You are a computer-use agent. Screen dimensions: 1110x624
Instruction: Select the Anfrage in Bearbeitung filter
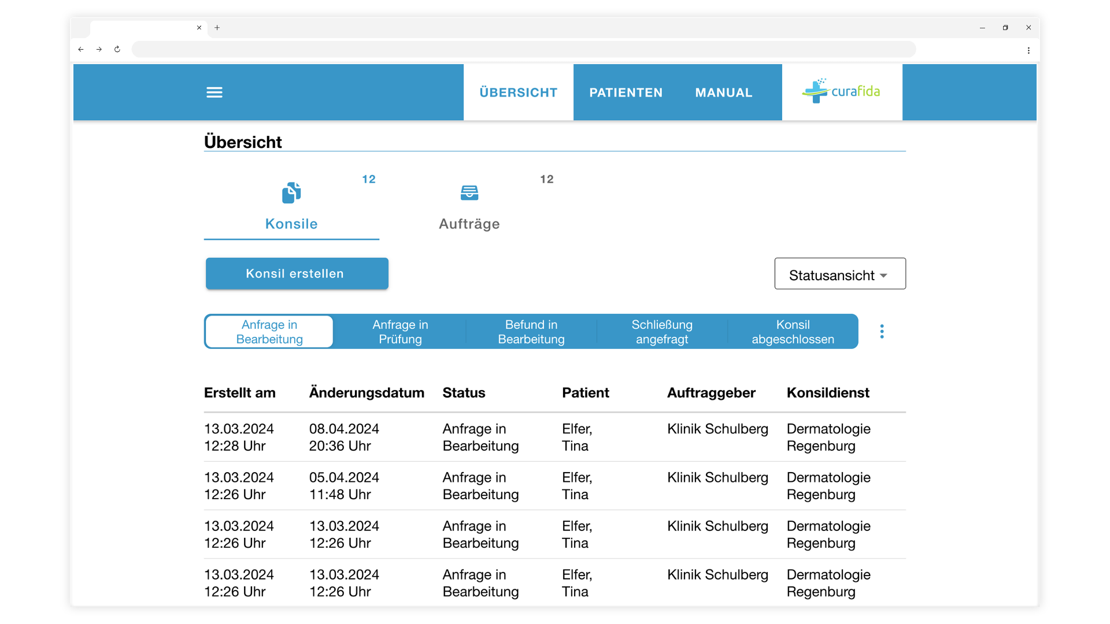[269, 332]
